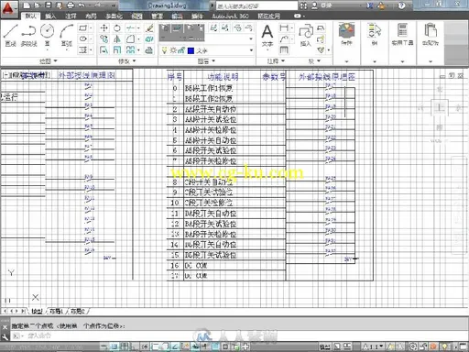Open the rectangle tool flyout arrow

pos(91,28)
